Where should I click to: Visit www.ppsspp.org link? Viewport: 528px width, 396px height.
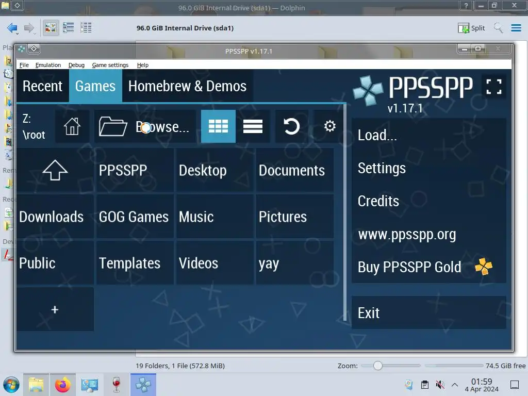tap(428, 234)
